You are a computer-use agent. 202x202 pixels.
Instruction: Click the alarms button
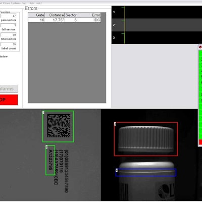coord(9,89)
